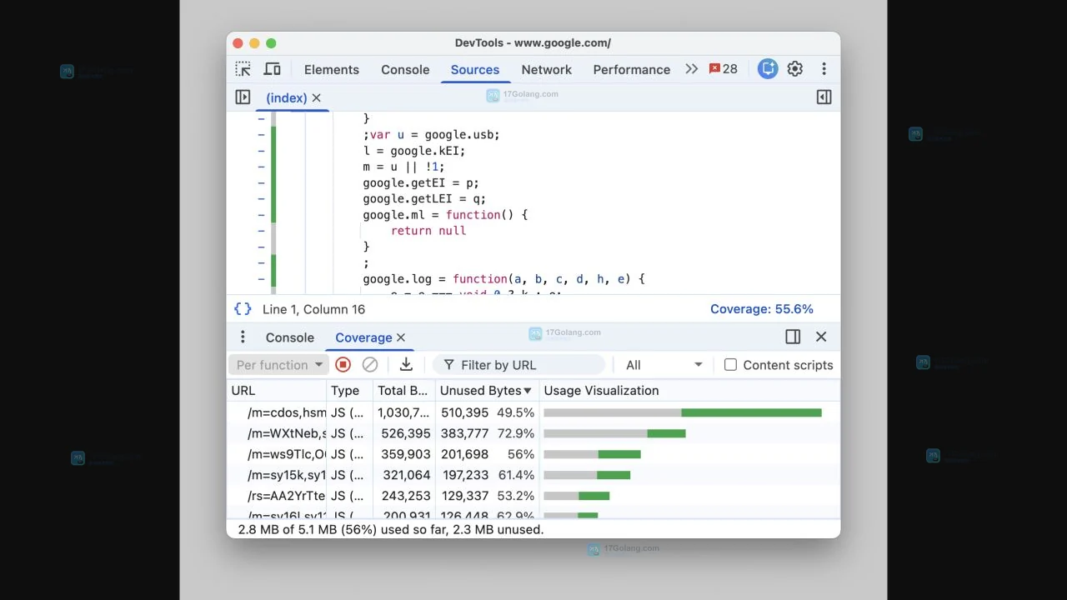
Task: Open the AI assistance icon
Action: pos(768,69)
